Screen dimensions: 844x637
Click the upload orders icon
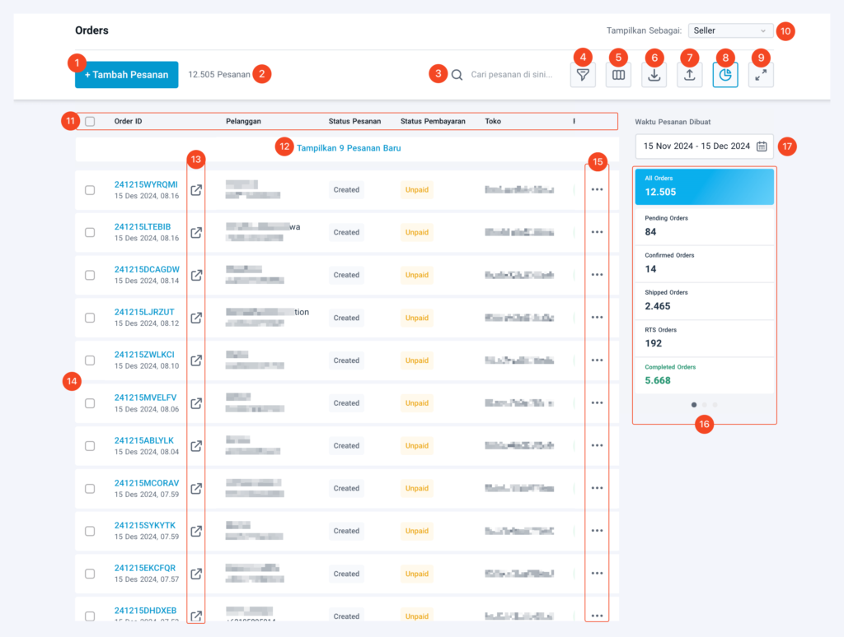tap(690, 75)
